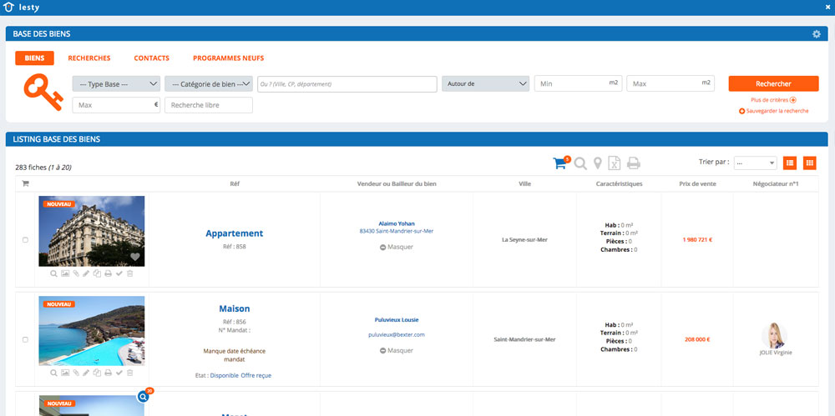Hide seller Alaimo Yohan via Masquer

tap(396, 247)
